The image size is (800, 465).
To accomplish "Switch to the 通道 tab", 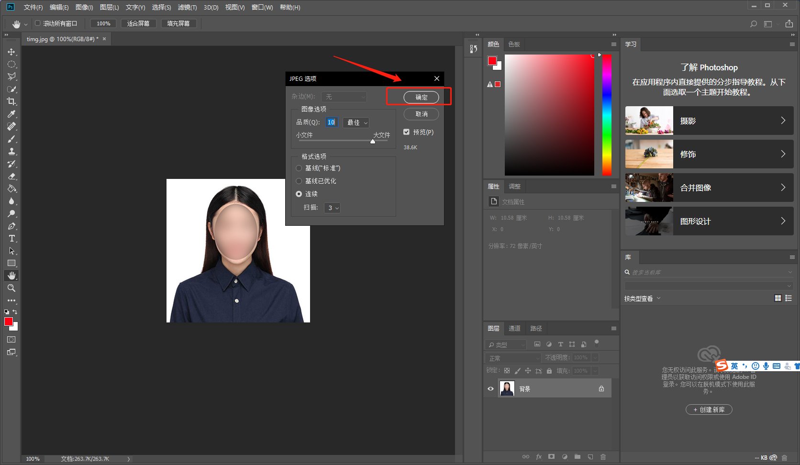I will 514,328.
